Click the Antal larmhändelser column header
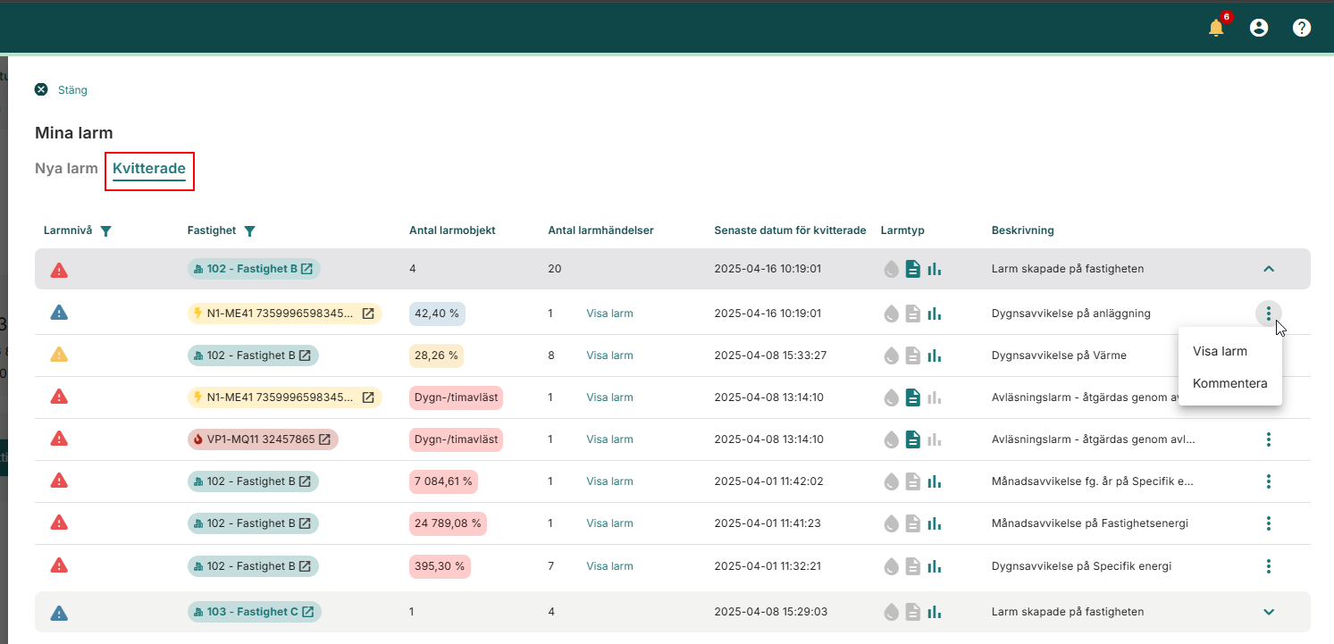 pos(600,230)
